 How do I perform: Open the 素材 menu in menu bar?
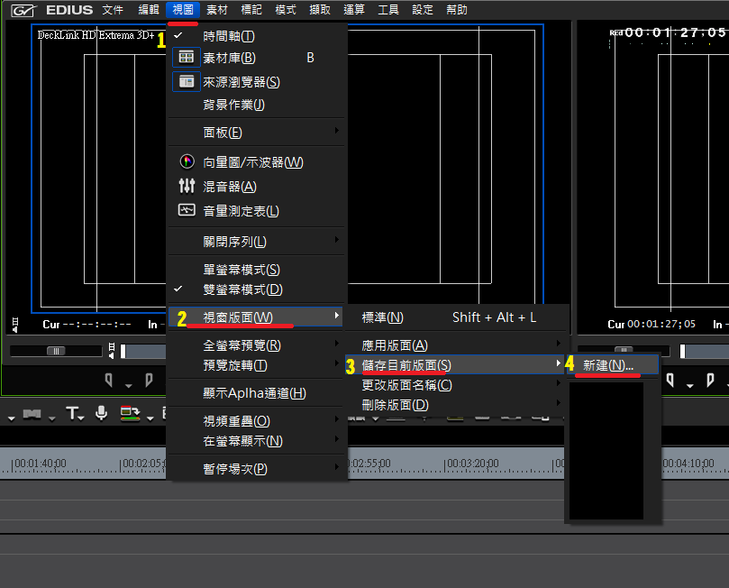point(217,10)
